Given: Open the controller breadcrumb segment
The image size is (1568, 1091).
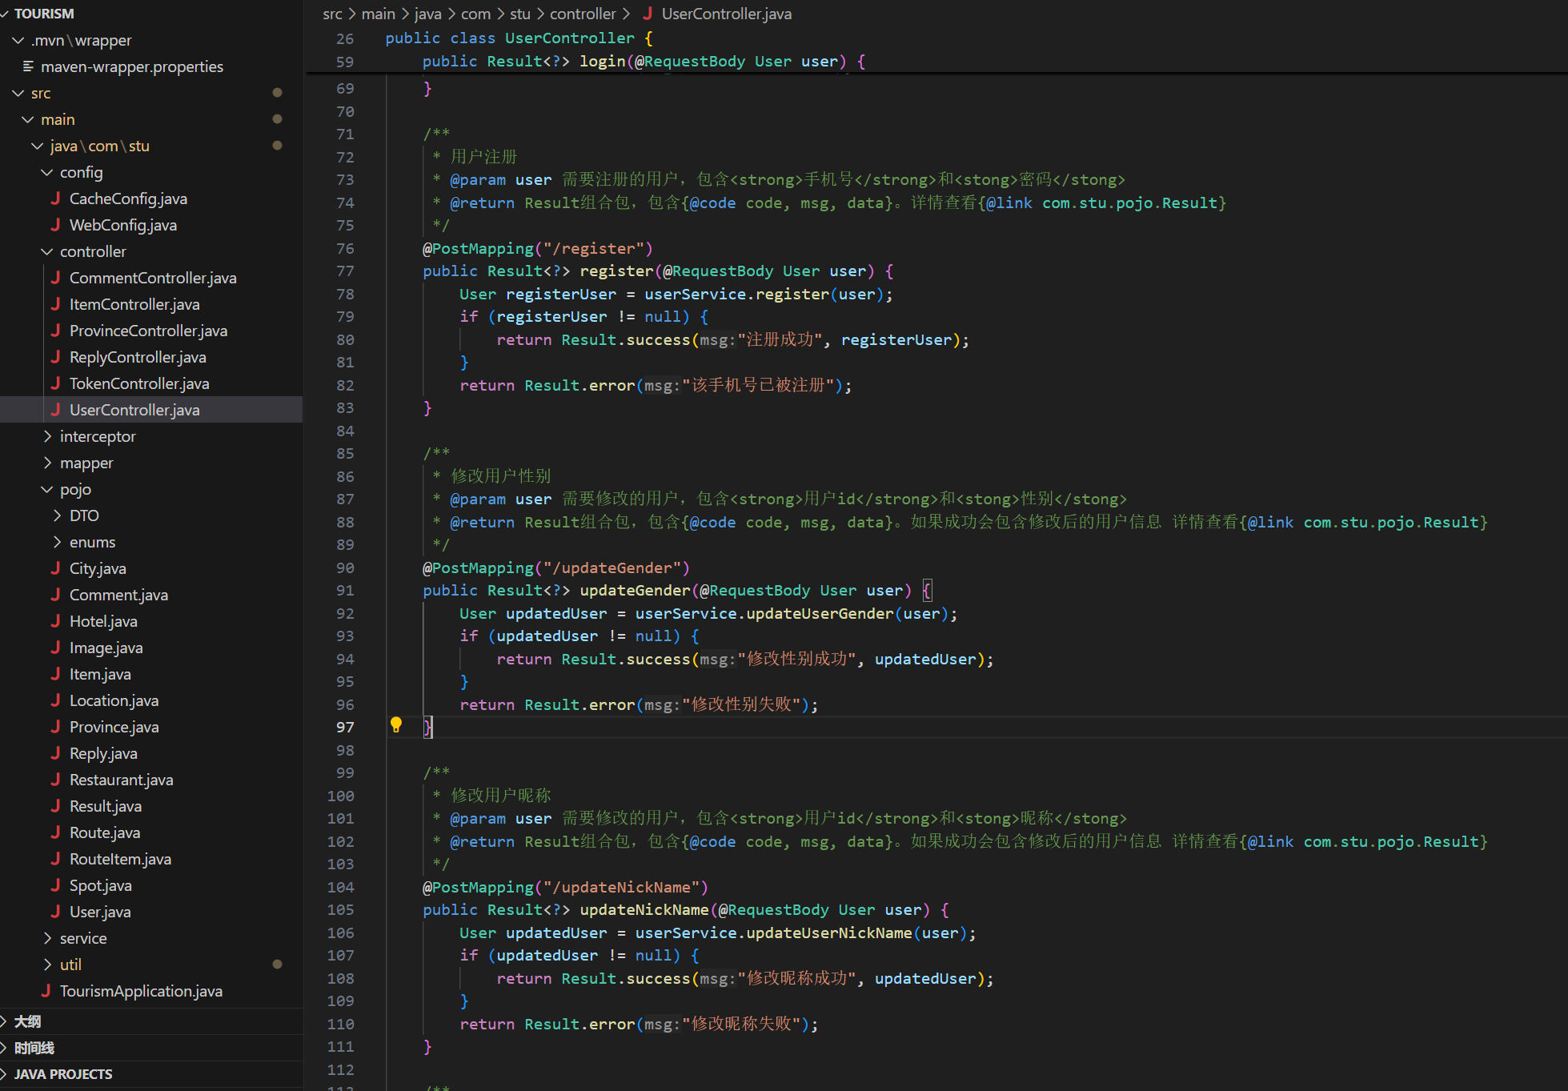Looking at the screenshot, I should tap(582, 14).
